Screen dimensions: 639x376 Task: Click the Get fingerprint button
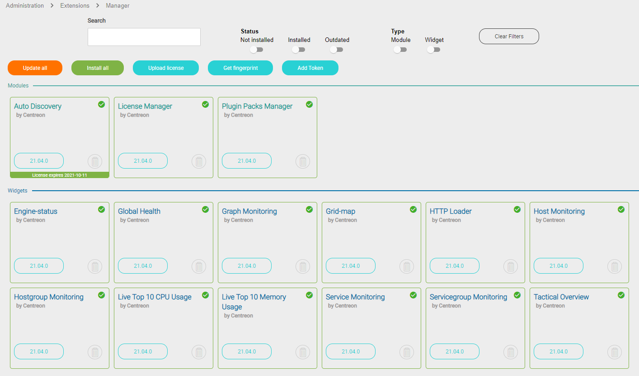tap(240, 68)
